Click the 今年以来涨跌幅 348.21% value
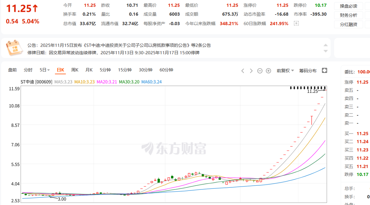The image size is (370, 205). pyautogui.click(x=229, y=23)
